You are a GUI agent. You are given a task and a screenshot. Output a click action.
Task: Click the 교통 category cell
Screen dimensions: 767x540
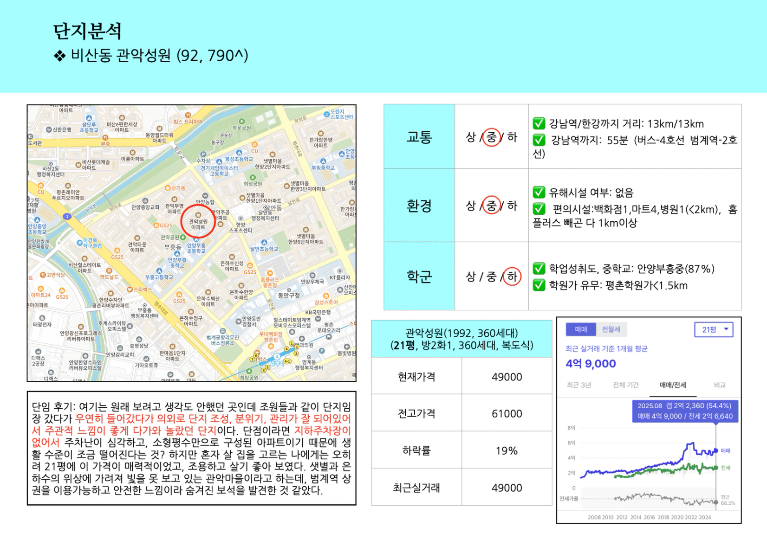(419, 136)
